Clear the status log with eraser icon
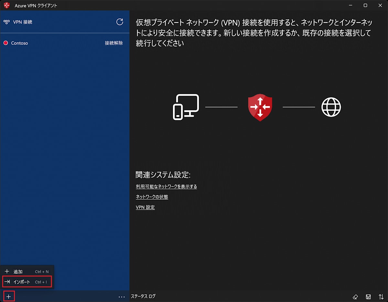 355,296
